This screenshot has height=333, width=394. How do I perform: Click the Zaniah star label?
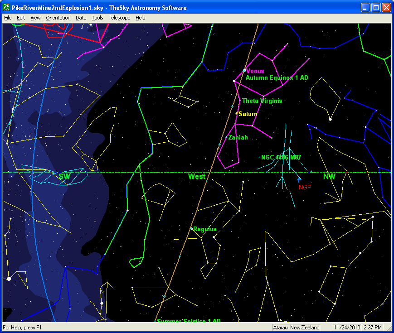coord(238,137)
